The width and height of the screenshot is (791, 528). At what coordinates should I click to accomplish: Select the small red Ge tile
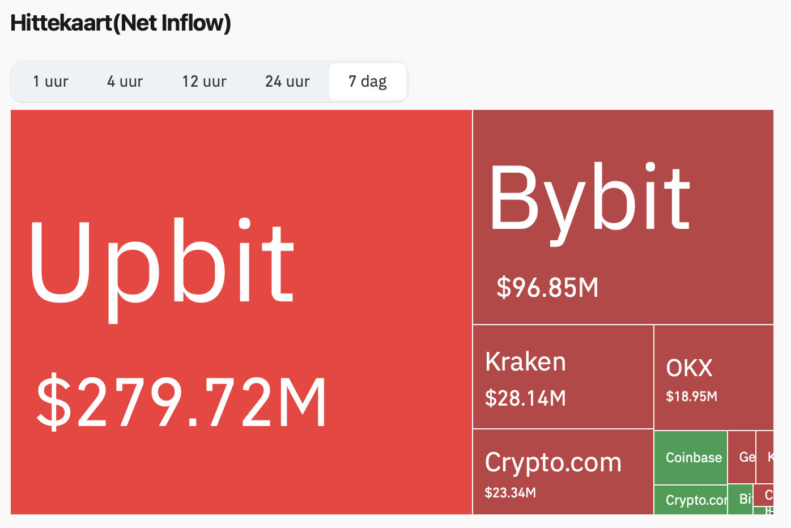click(742, 457)
